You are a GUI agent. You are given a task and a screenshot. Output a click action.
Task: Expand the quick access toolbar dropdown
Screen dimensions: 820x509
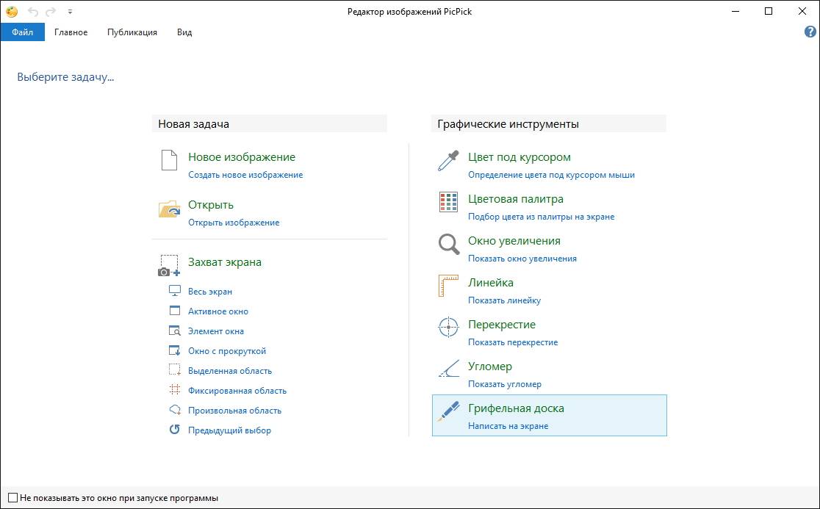tap(70, 12)
